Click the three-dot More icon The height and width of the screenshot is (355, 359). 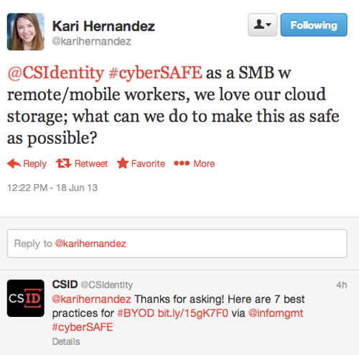point(182,163)
